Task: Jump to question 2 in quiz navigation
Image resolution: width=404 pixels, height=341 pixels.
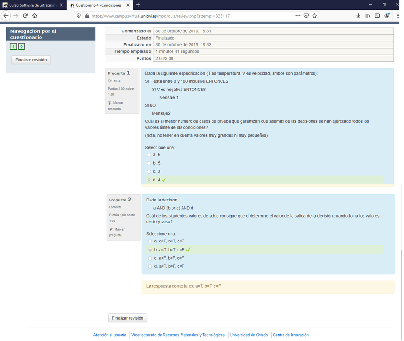Action: coord(21,47)
